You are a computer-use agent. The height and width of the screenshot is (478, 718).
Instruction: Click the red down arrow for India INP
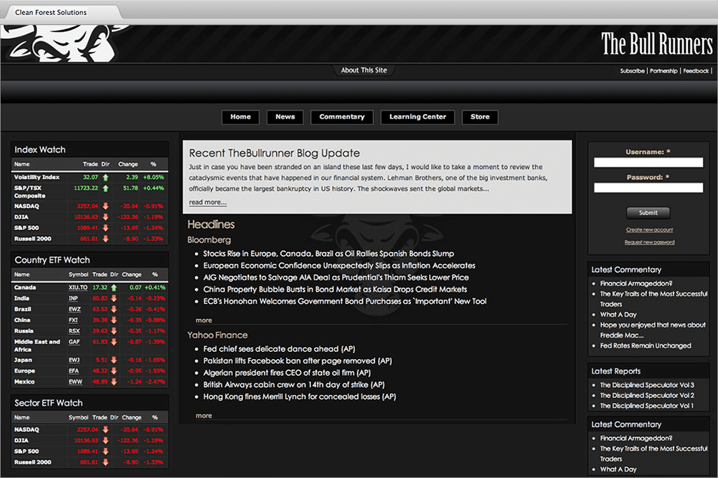[113, 298]
